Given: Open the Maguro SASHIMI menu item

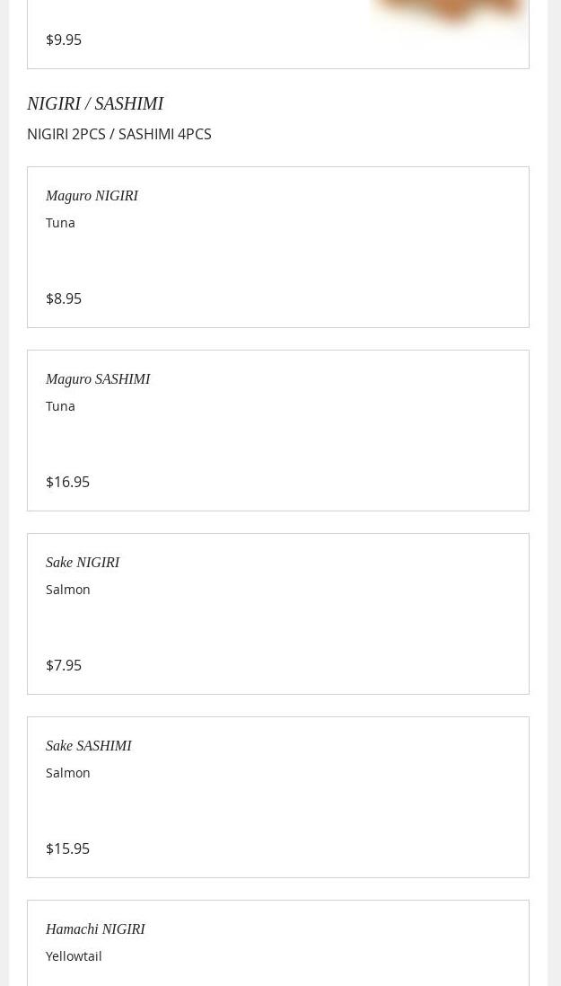Looking at the screenshot, I should tap(98, 378).
